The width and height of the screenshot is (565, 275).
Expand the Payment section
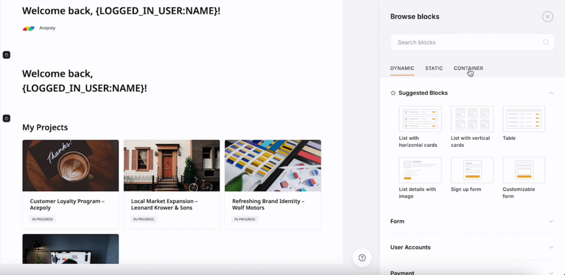pos(551,273)
